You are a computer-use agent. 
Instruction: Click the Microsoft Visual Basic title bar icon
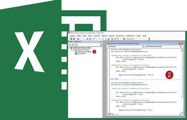(69, 33)
